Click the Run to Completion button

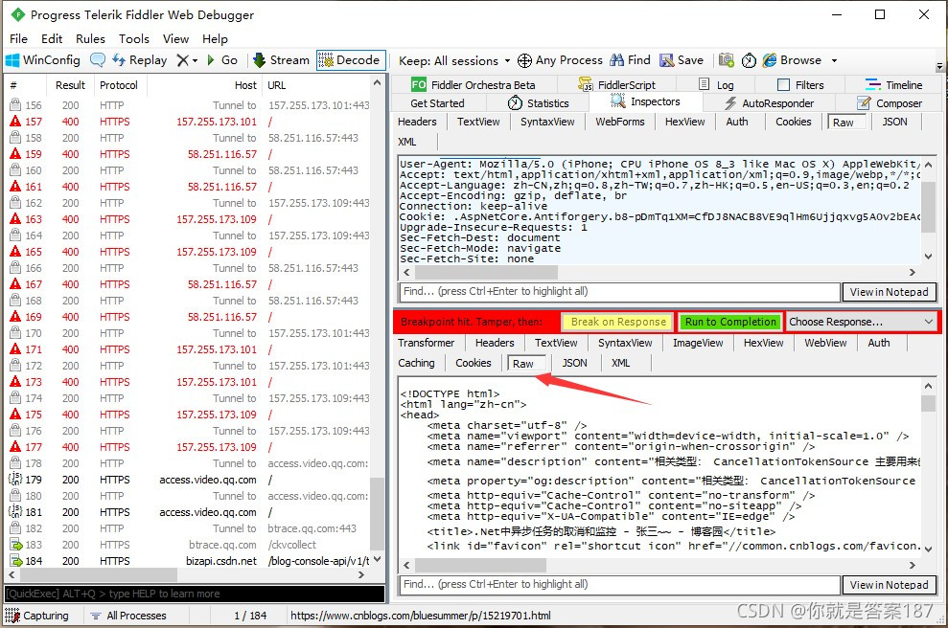[730, 322]
